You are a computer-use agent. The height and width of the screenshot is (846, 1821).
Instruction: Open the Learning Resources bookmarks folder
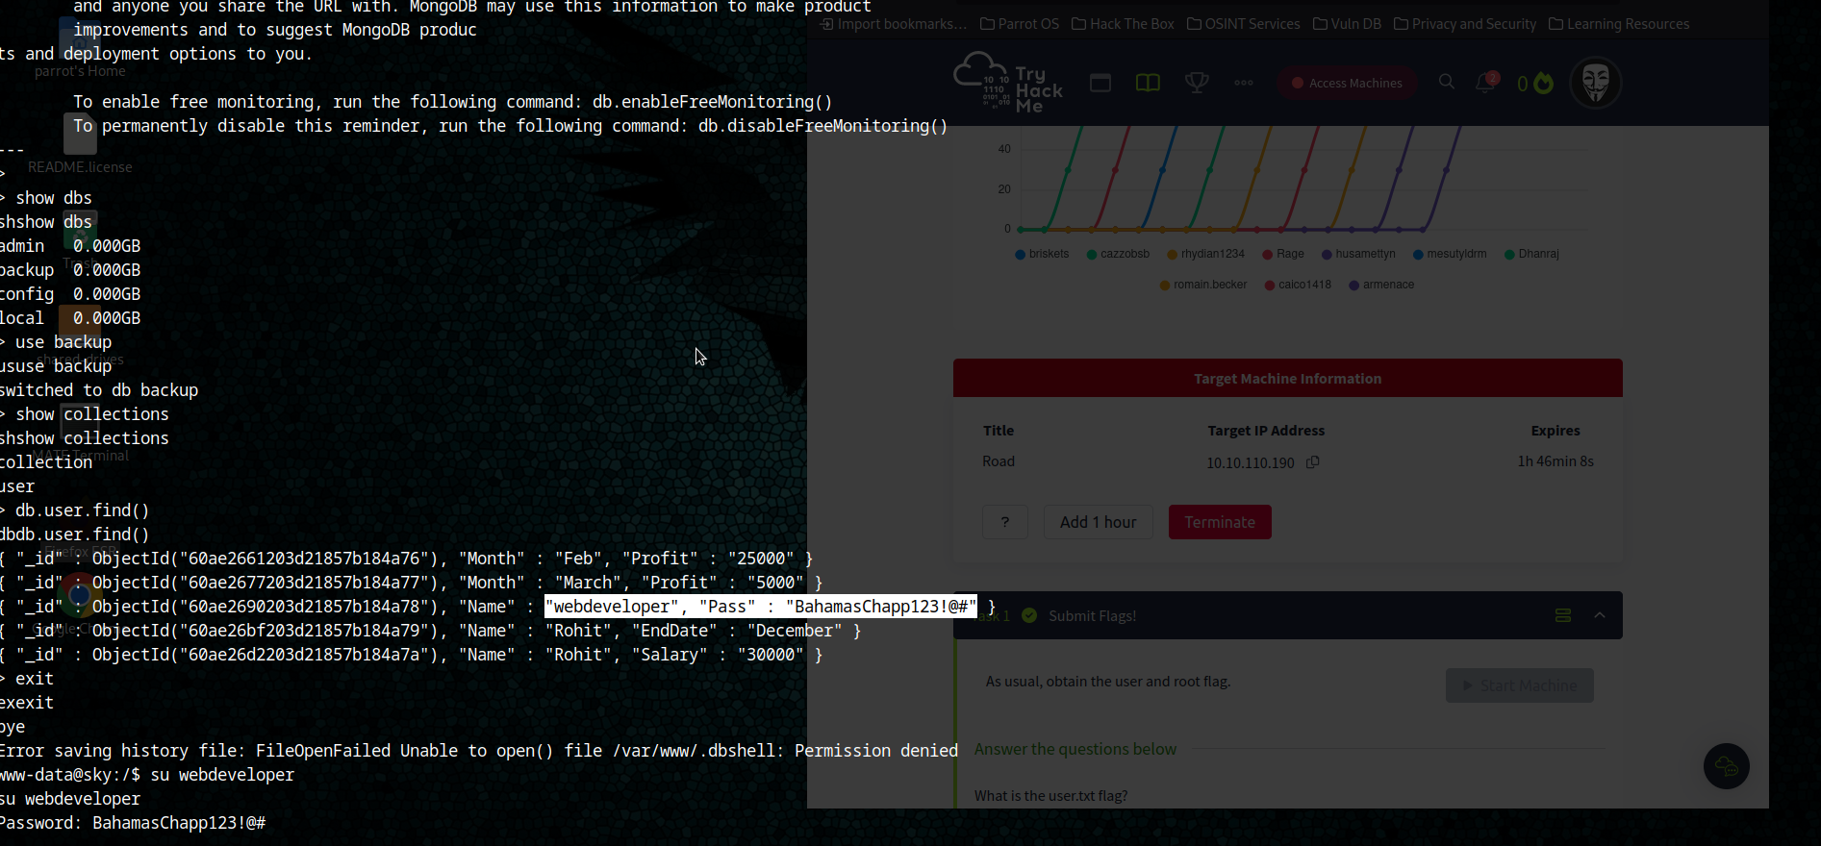[x=1619, y=24]
